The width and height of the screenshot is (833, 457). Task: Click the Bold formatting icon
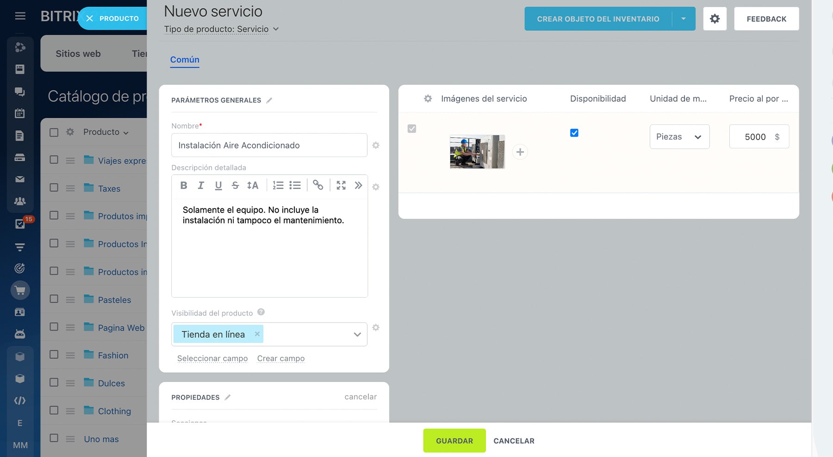[184, 185]
